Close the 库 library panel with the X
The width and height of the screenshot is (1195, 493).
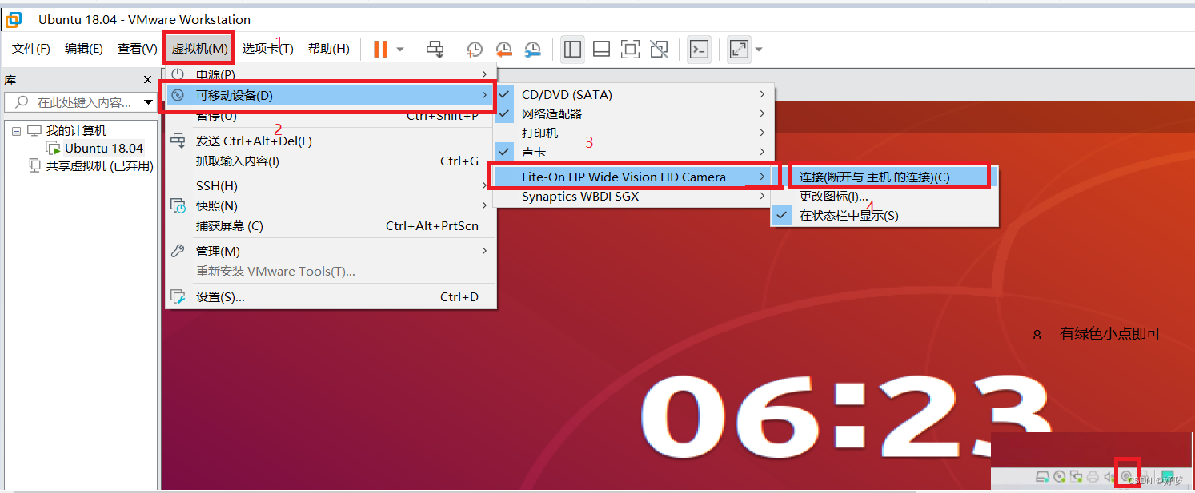pyautogui.click(x=147, y=80)
